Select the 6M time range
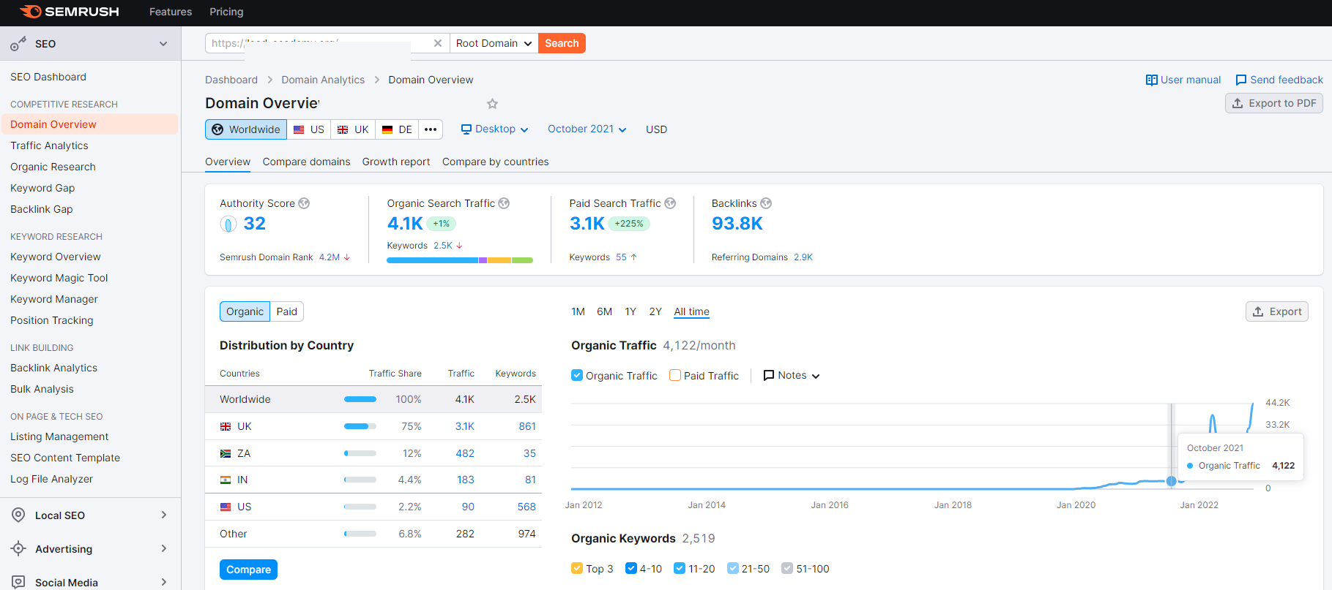 [x=604, y=311]
